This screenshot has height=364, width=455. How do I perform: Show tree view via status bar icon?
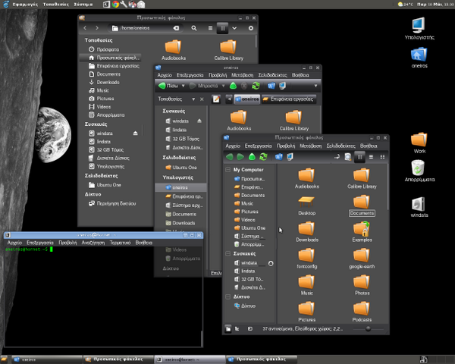(237, 329)
